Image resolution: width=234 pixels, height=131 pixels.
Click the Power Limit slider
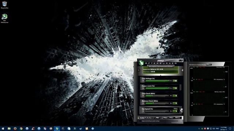pos(158,88)
